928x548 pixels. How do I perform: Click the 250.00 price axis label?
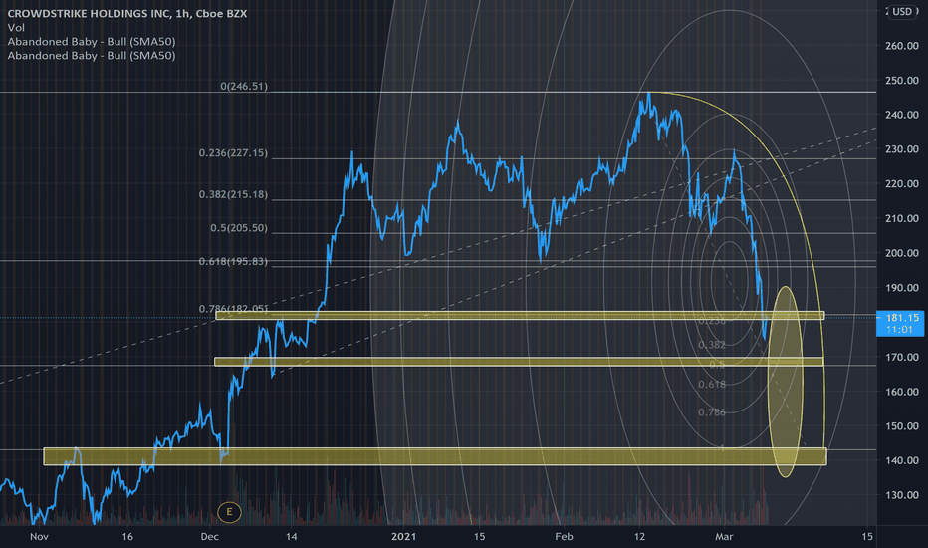902,81
